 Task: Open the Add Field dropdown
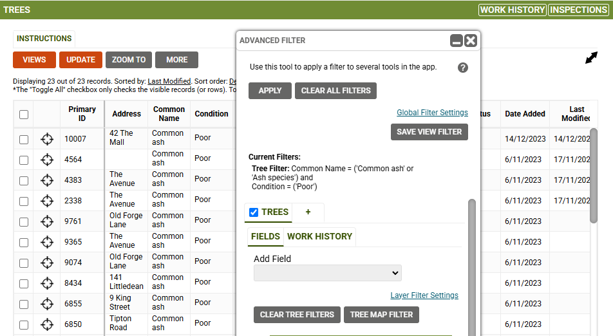[x=328, y=273]
